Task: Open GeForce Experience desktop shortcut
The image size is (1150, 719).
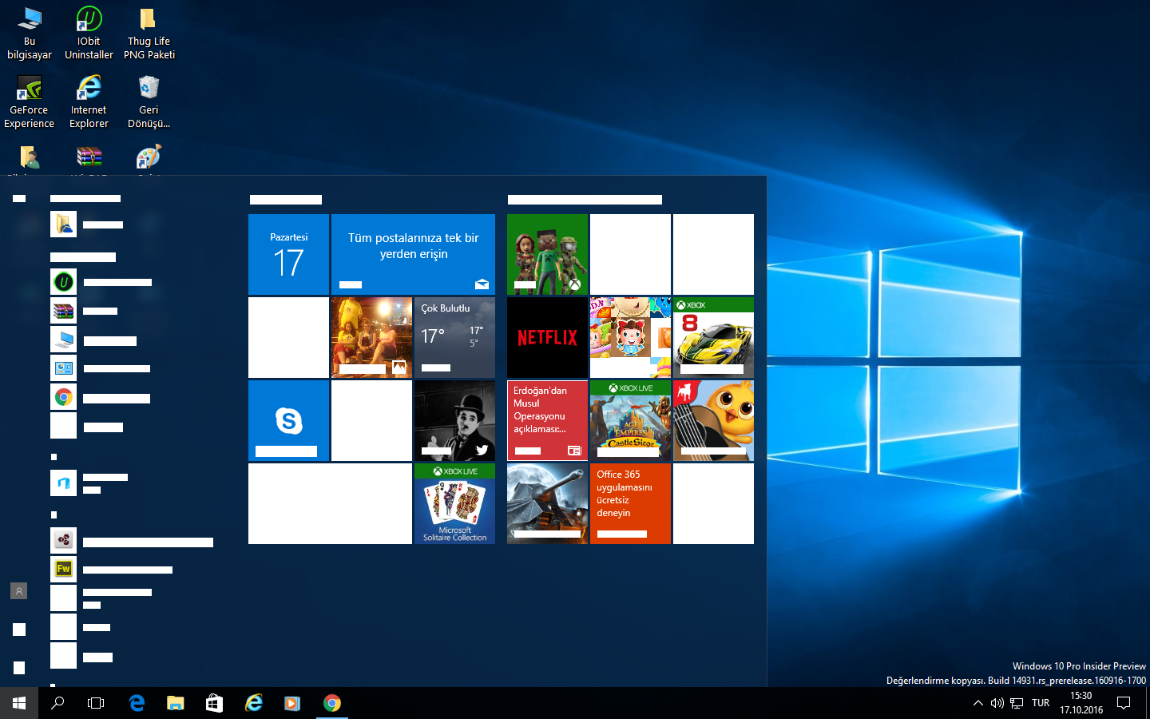Action: (x=30, y=102)
